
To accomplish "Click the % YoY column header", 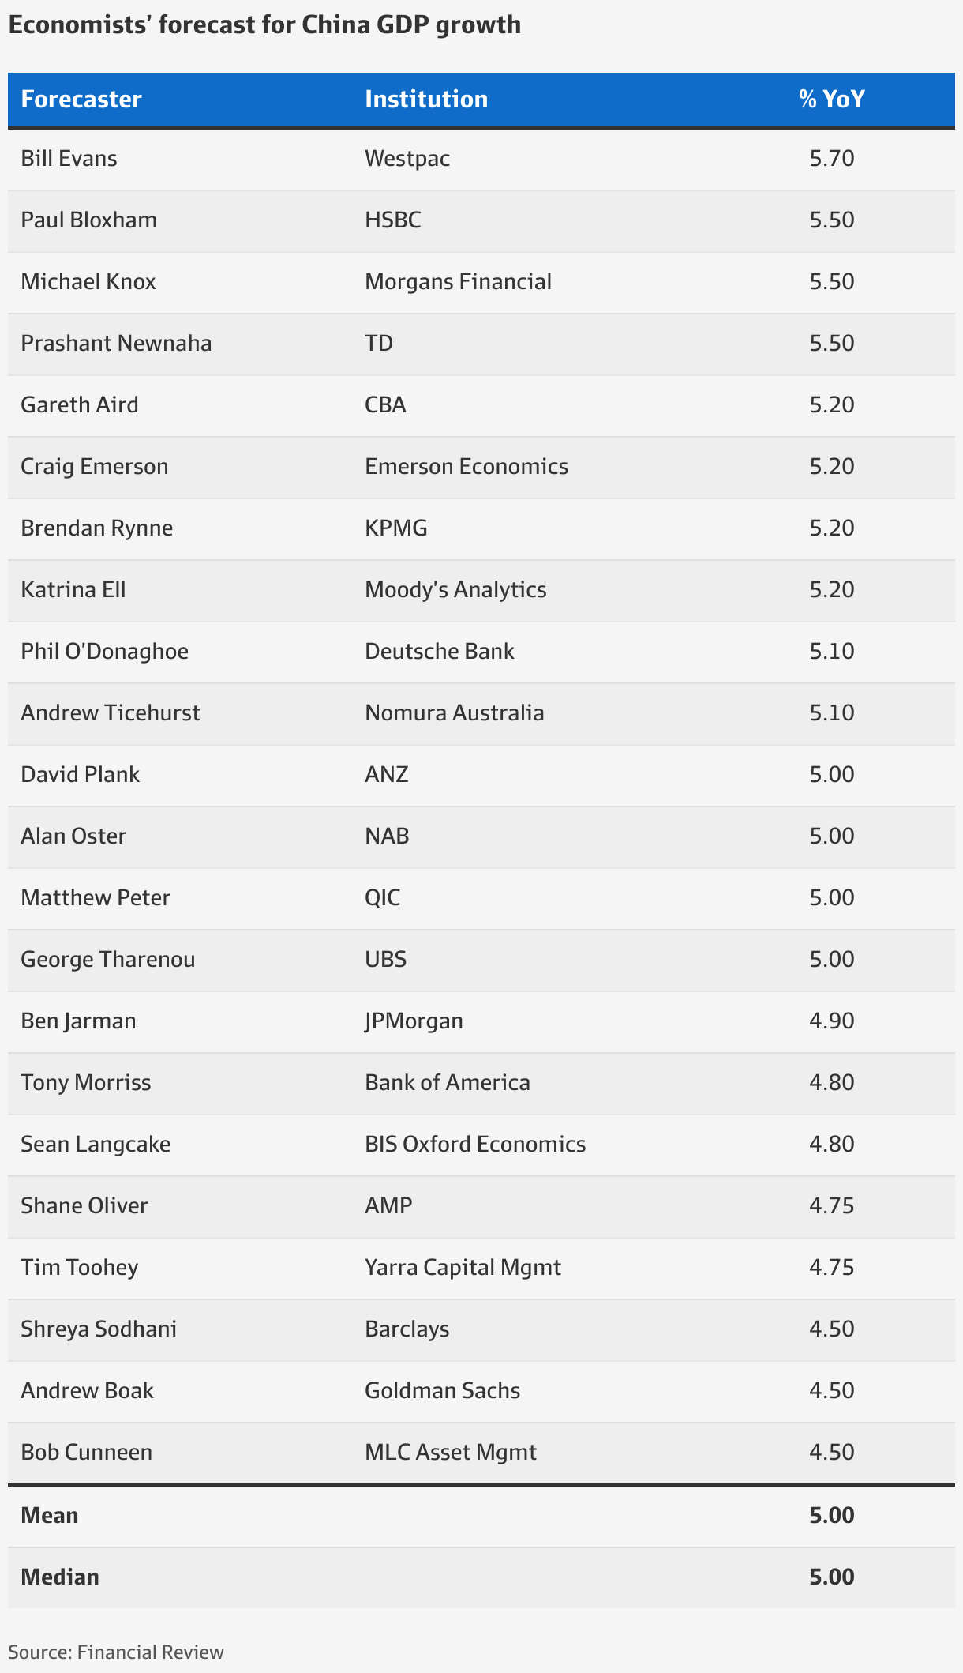I will (x=832, y=100).
